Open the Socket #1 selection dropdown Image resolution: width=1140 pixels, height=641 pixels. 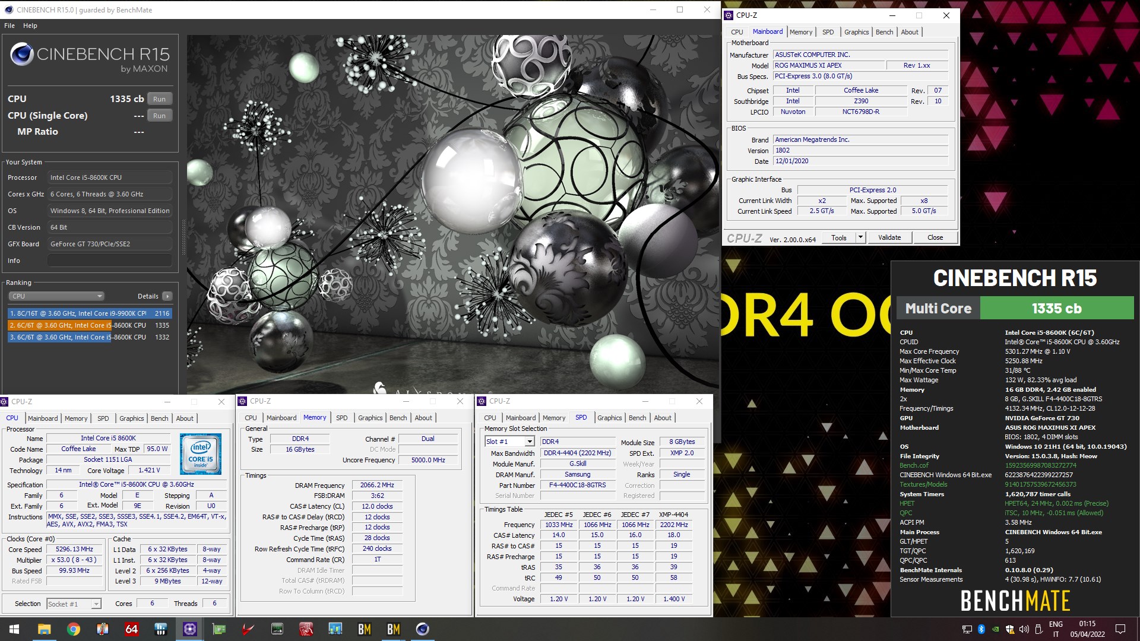pyautogui.click(x=74, y=604)
